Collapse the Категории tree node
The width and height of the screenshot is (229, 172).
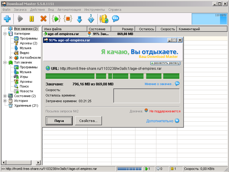tap(5, 34)
